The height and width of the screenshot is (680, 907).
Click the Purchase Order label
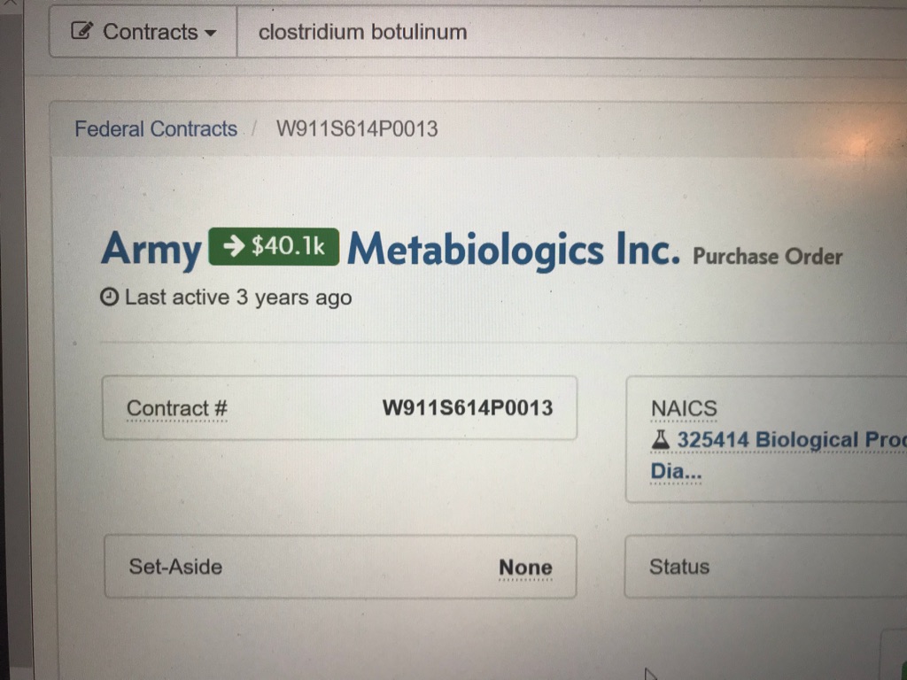pyautogui.click(x=767, y=257)
